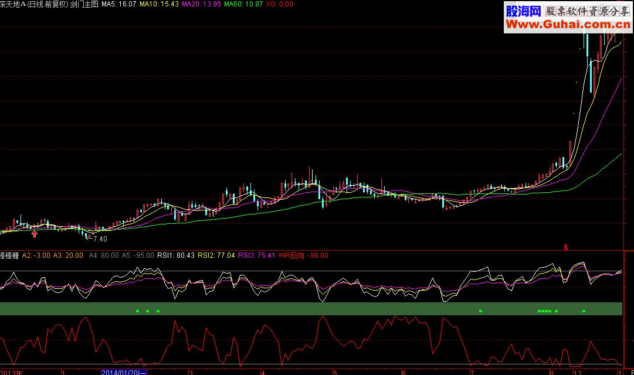Click the 7.40 low price label
This screenshot has height=375, width=634.
tap(100, 239)
